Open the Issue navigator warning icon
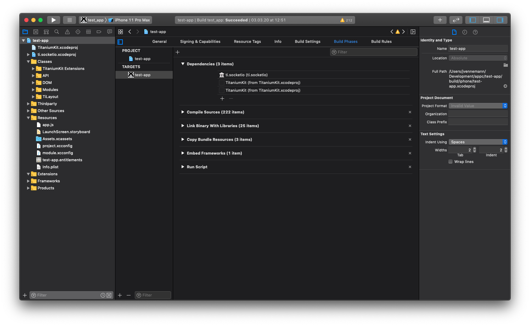 click(x=67, y=32)
